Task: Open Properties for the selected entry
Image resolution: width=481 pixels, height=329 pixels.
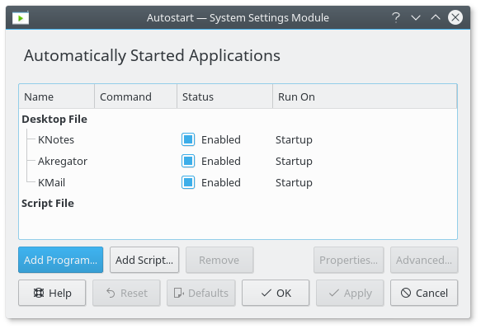Action: tap(348, 260)
